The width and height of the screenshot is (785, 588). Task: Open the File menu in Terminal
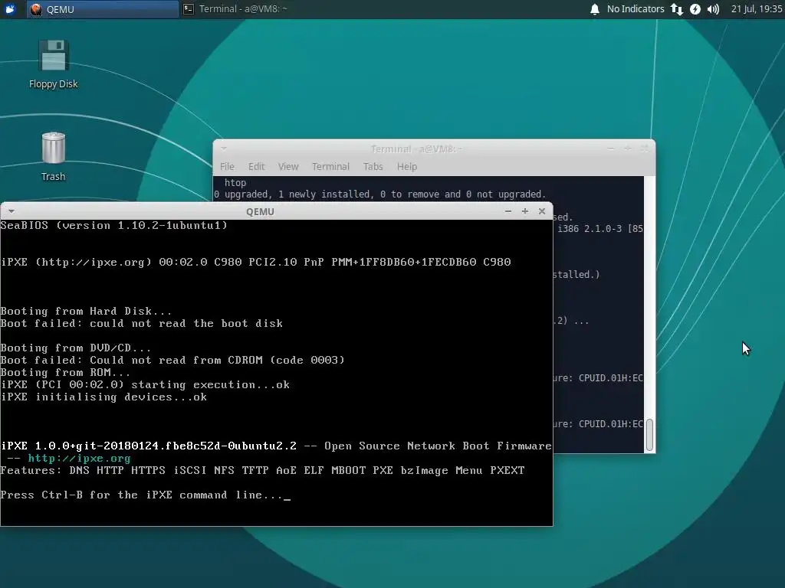pos(227,166)
